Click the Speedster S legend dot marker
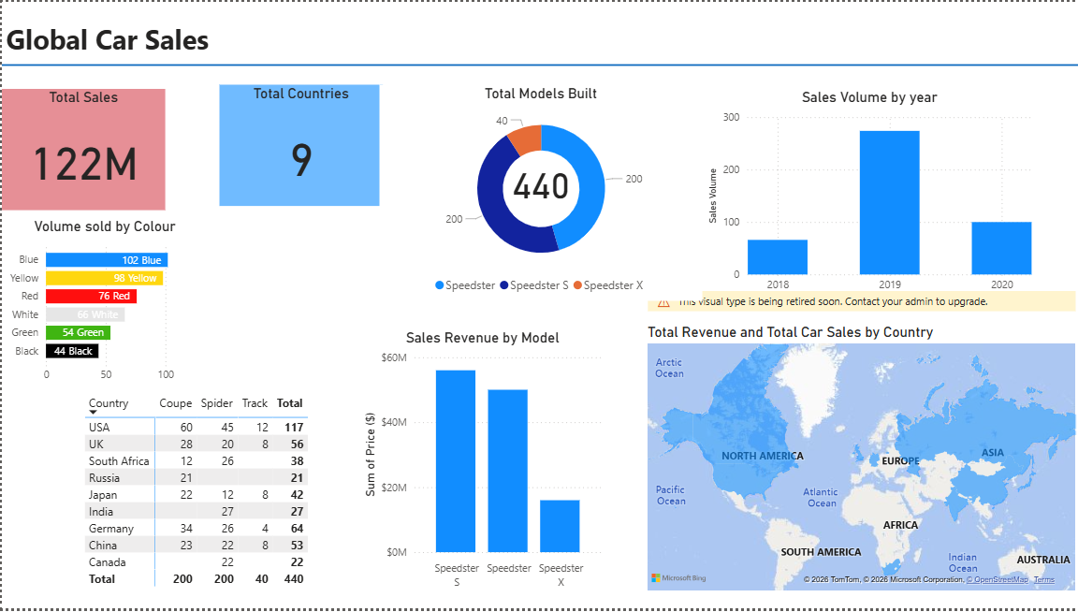Viewport: 1078px width, 612px height. [504, 285]
